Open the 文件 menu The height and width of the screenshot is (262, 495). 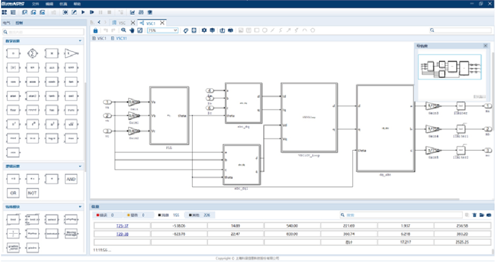(x=36, y=3)
